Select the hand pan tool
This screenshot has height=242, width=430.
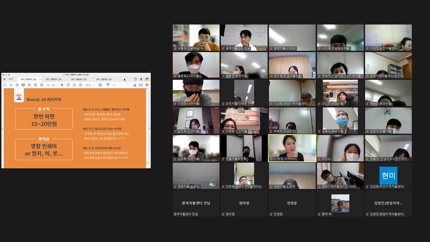click(68, 85)
